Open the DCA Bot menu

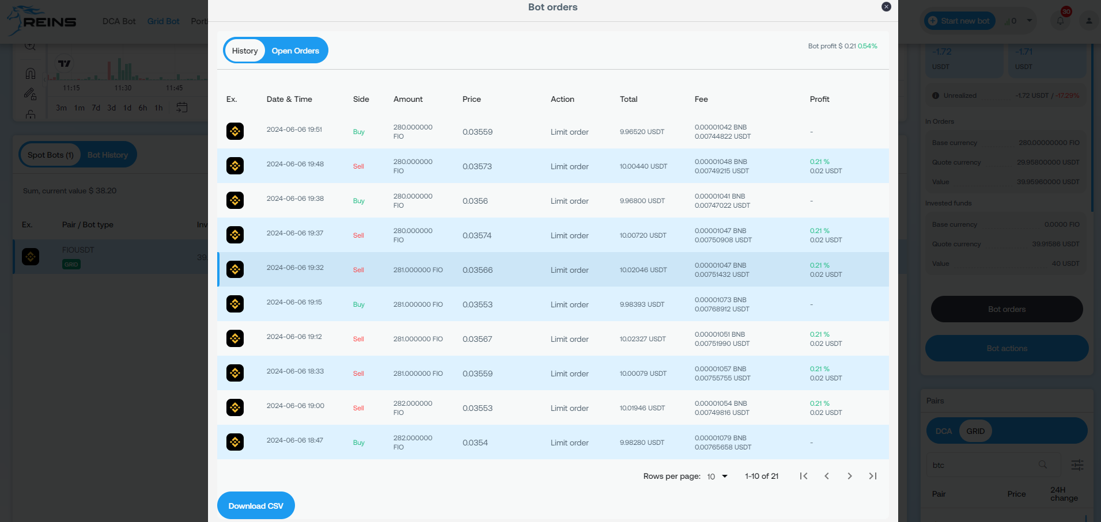tap(119, 21)
